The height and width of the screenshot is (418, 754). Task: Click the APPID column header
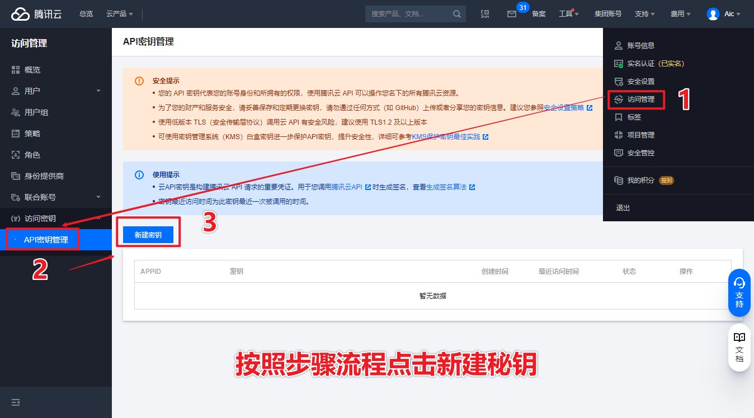coord(150,272)
